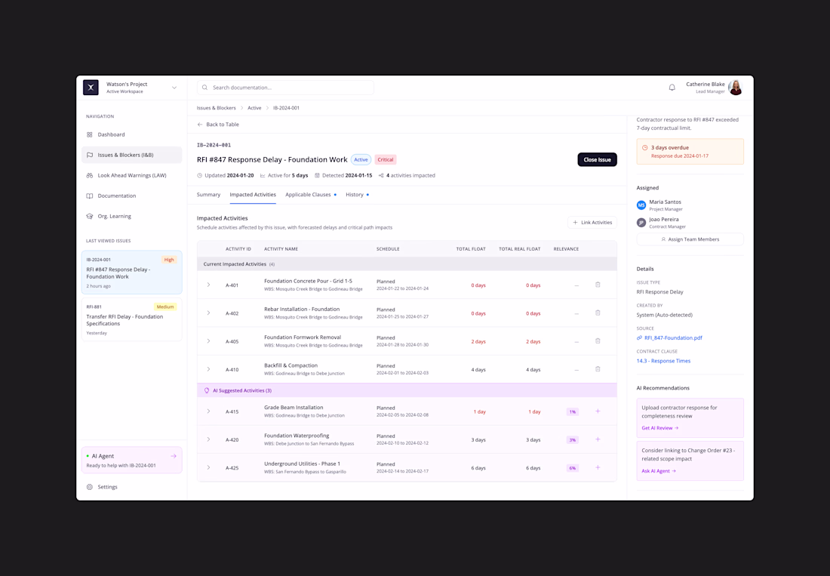This screenshot has height=576, width=830.
Task: Click the Total Float column header
Action: [x=471, y=249]
